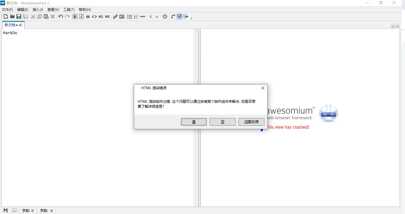Open the 帮助(H) menu

(85, 10)
